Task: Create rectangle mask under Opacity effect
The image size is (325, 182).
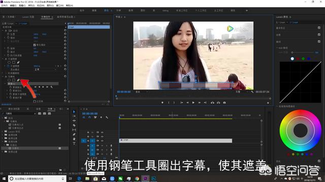Action: click(14, 62)
